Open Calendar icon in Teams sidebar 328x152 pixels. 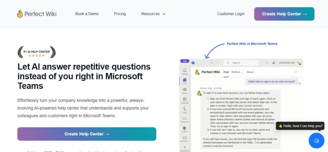[185, 100]
